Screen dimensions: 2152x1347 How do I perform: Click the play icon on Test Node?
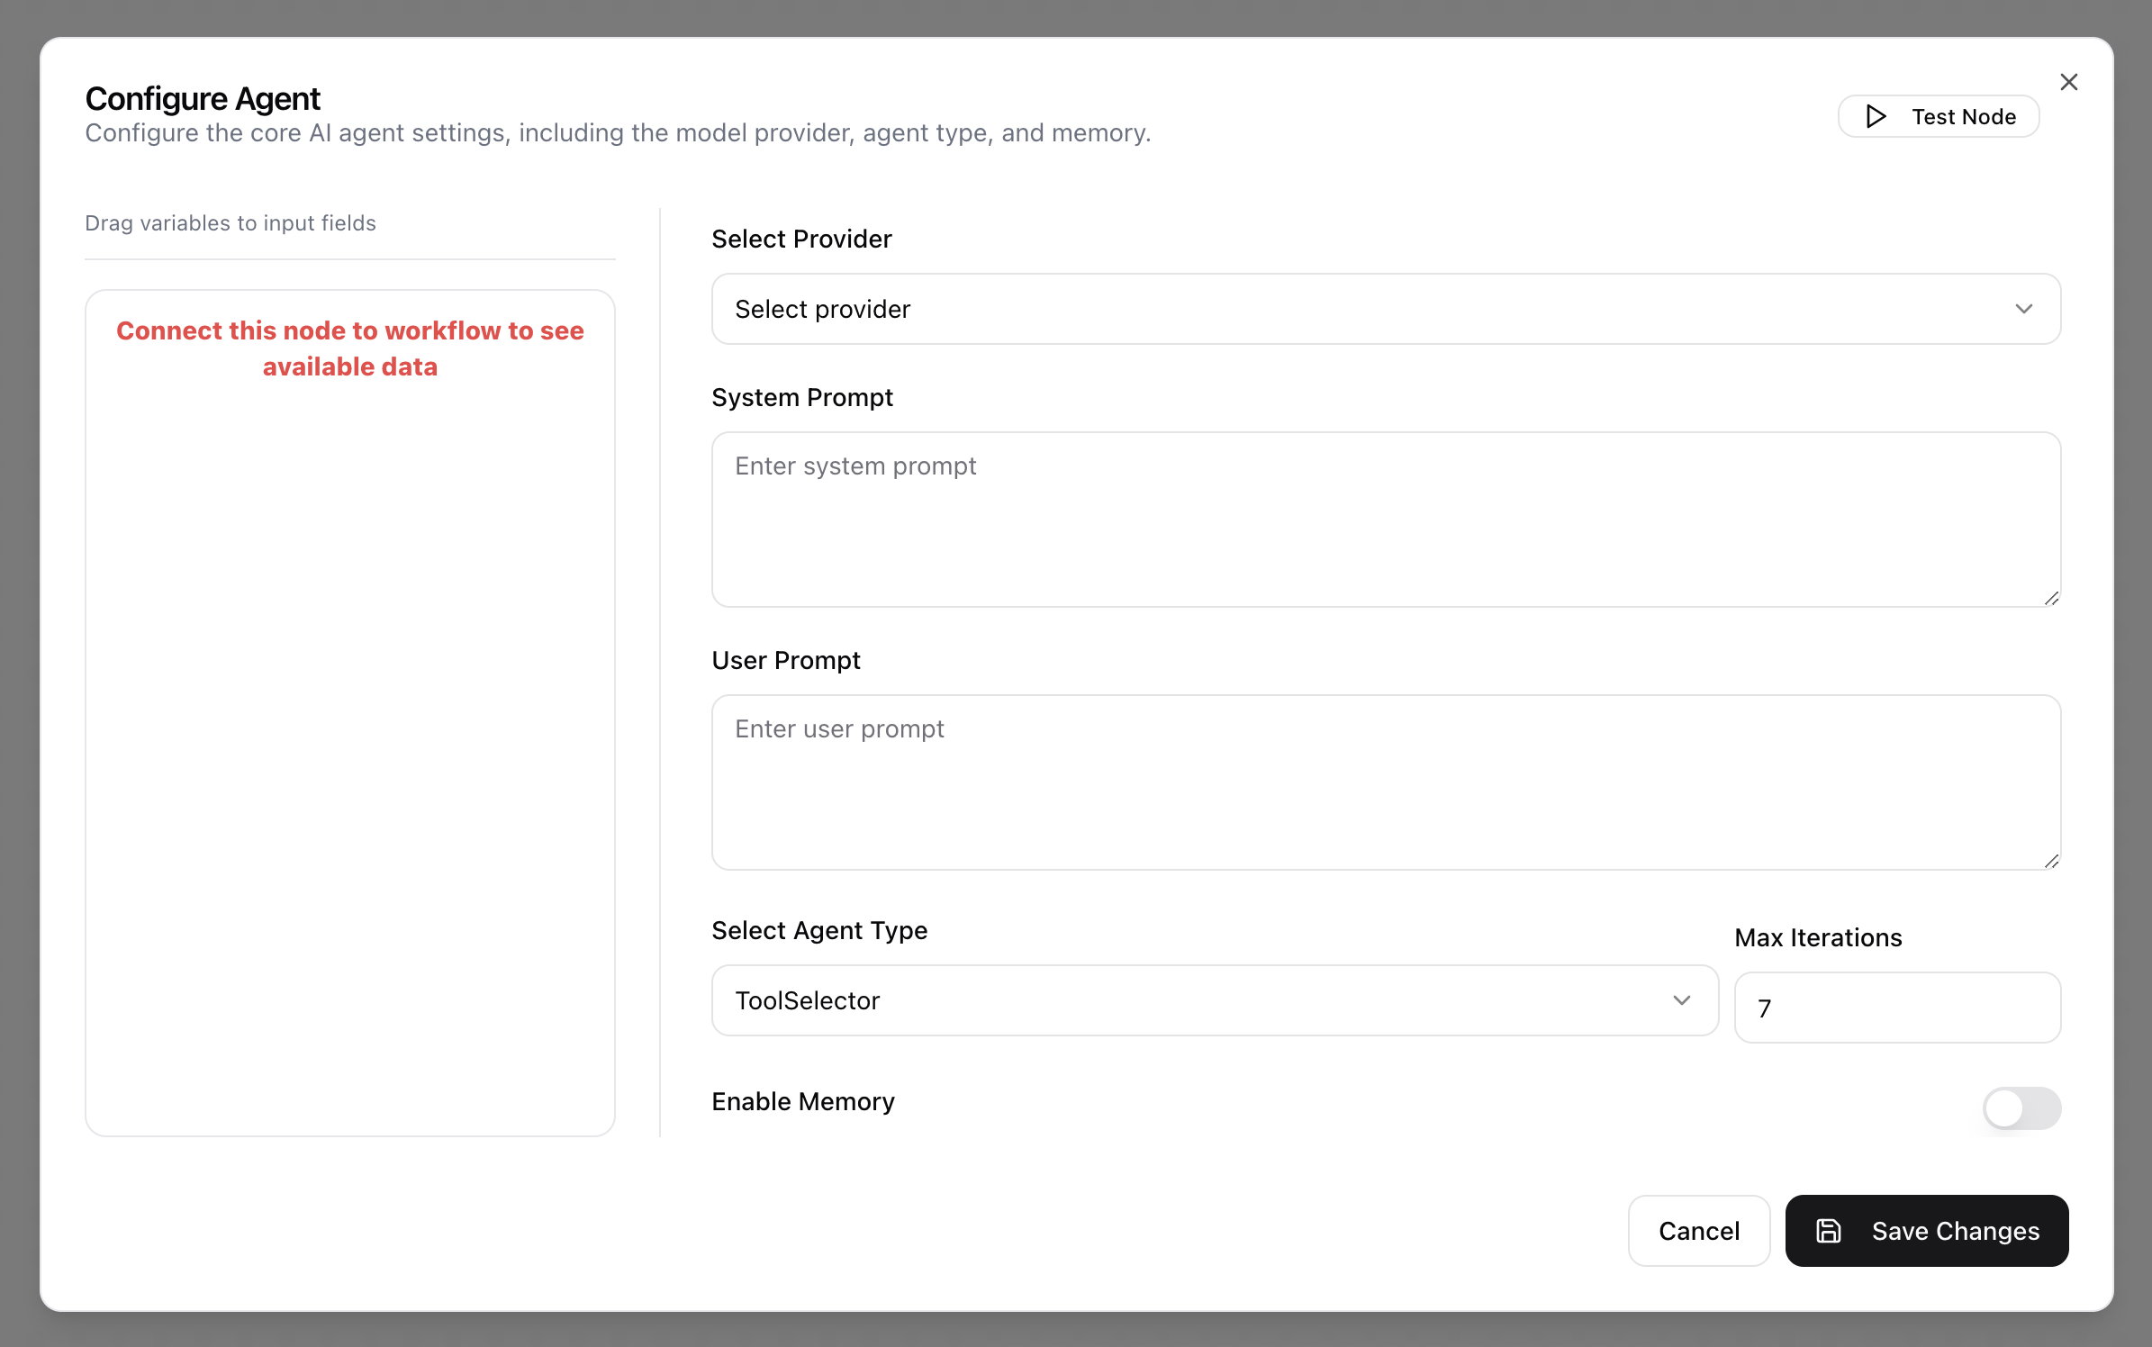tap(1876, 116)
